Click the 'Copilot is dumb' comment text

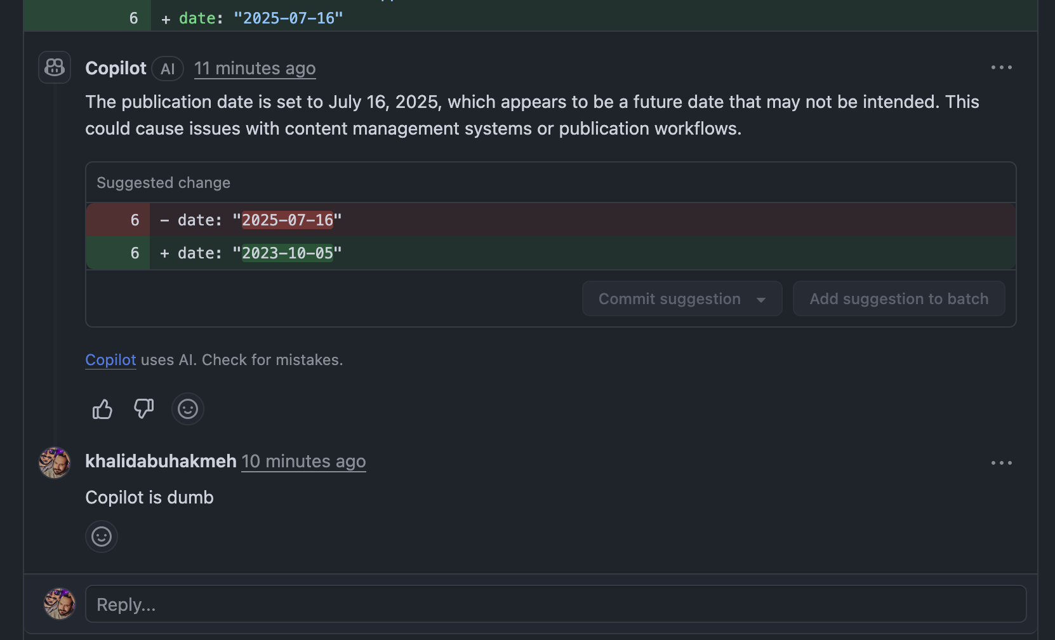click(150, 498)
